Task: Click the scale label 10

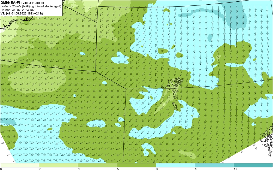Action: (x=197, y=169)
